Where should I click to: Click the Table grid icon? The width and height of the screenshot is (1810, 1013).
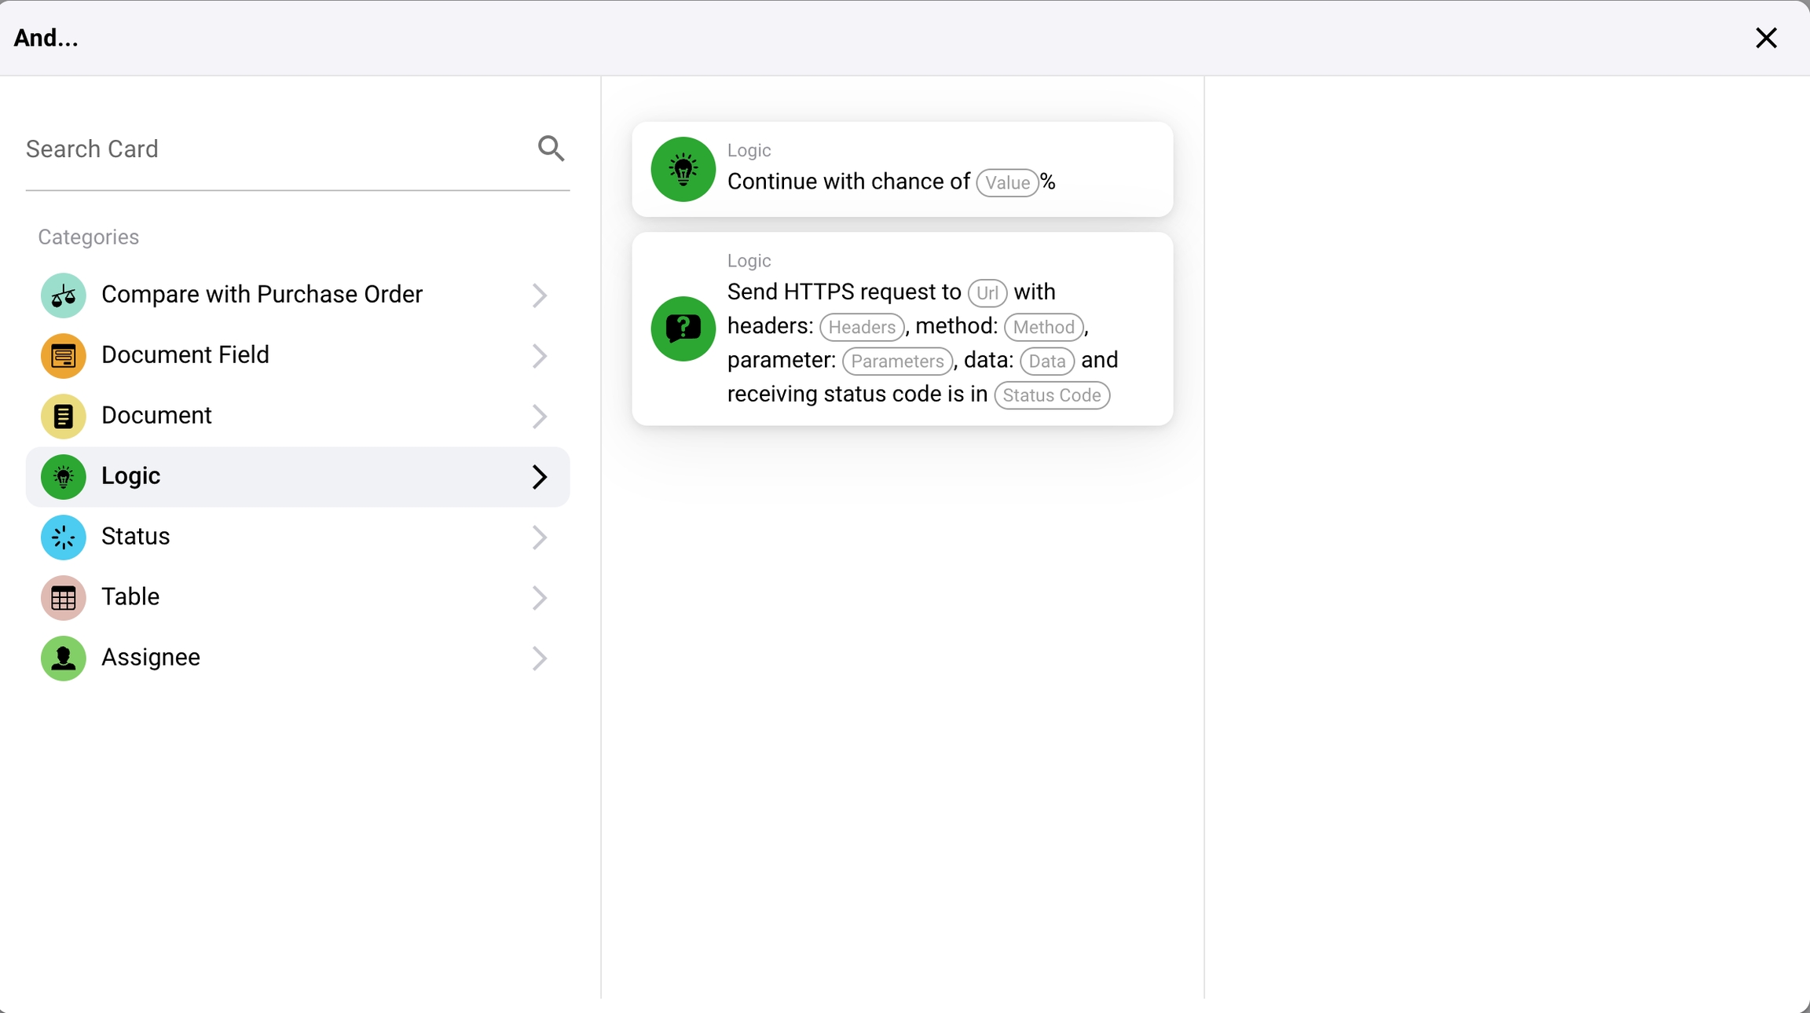(63, 597)
